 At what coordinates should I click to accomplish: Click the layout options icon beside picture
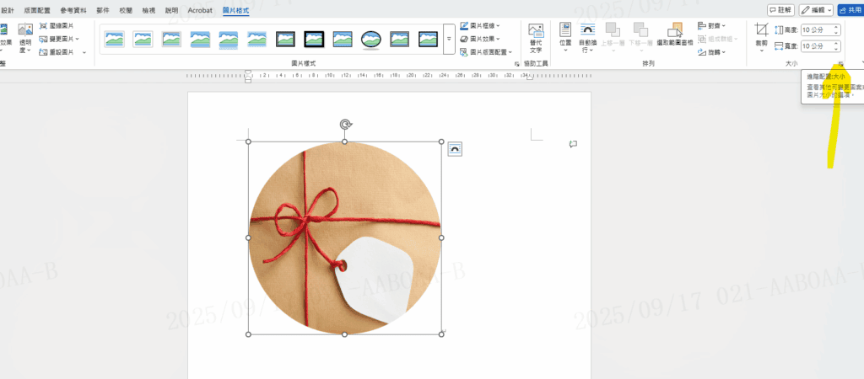click(455, 149)
